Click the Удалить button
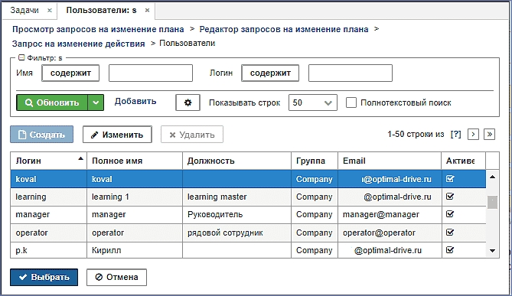 (192, 135)
